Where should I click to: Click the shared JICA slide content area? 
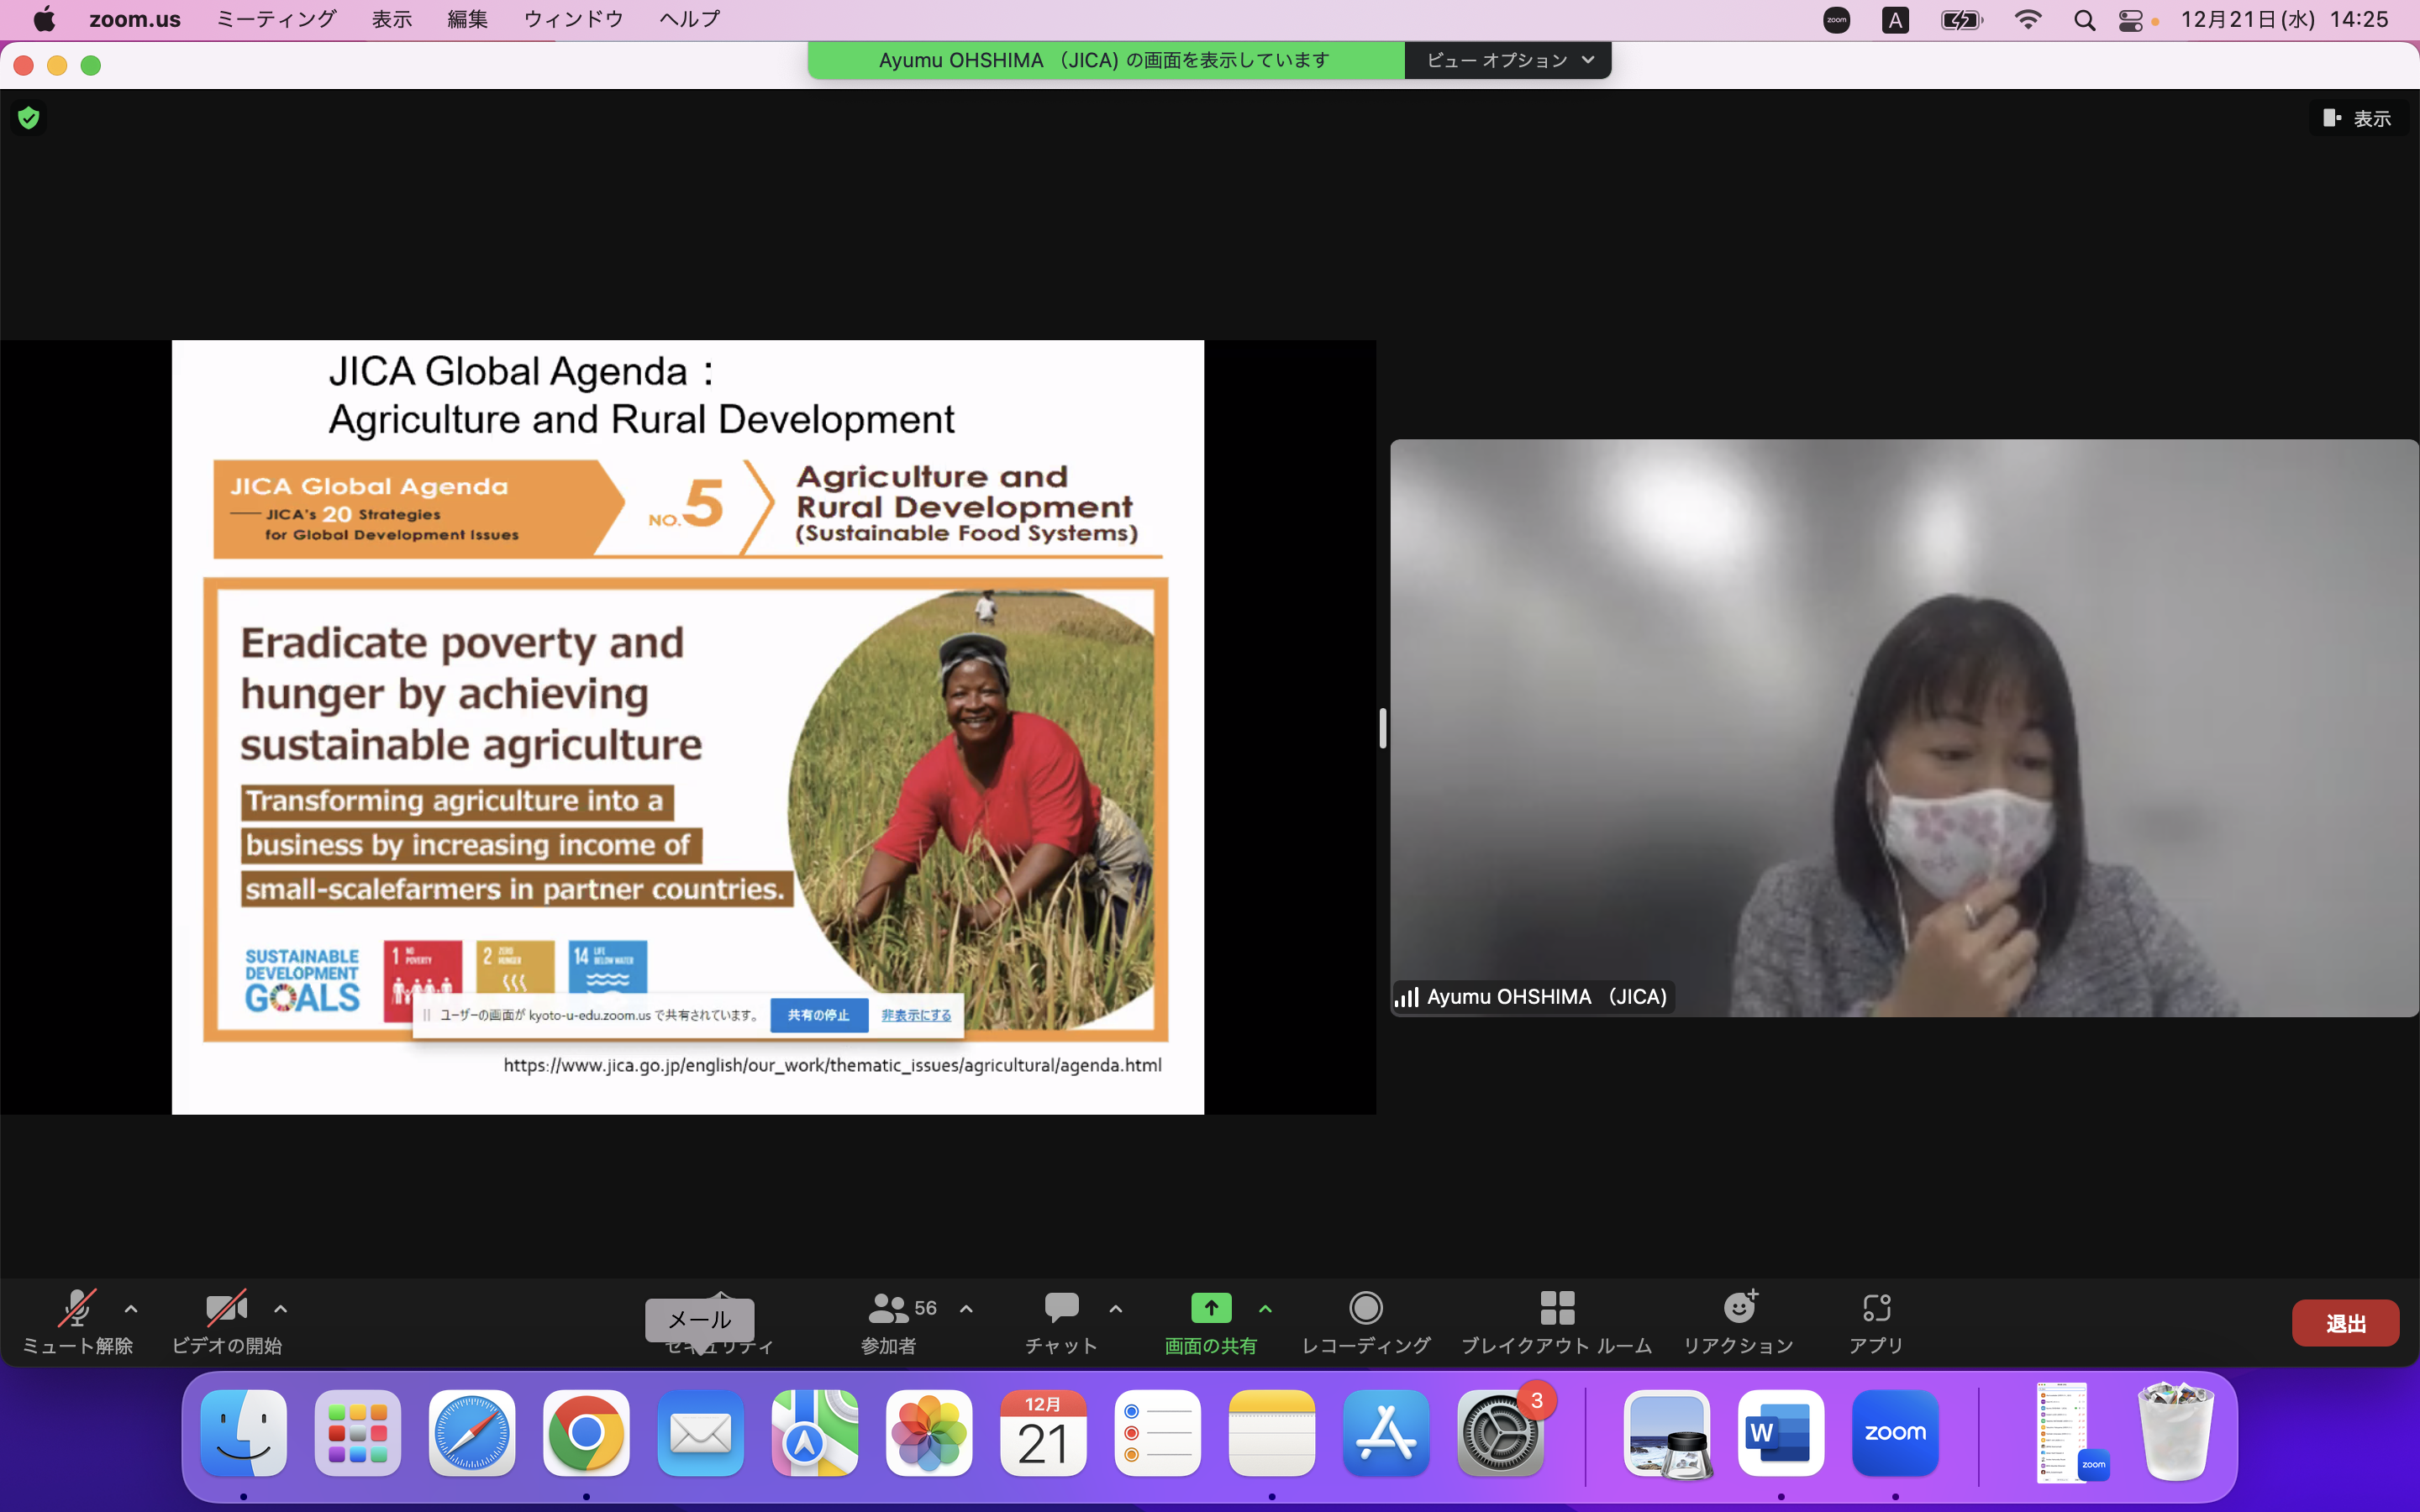(688, 727)
